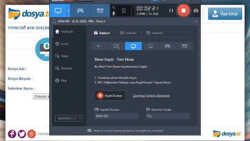Screen dimensions: 250x141
Task: Pause the recording
Action: 171,11
